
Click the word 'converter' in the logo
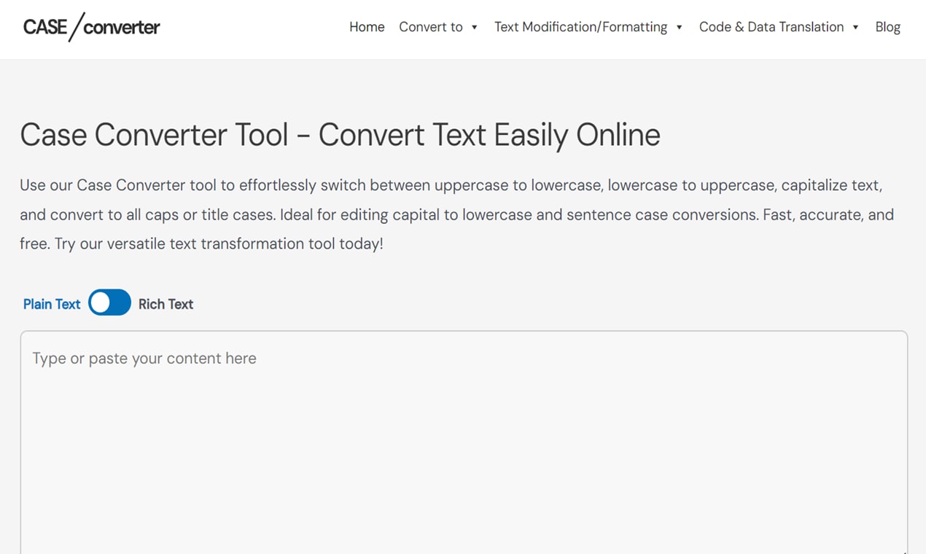pos(122,28)
